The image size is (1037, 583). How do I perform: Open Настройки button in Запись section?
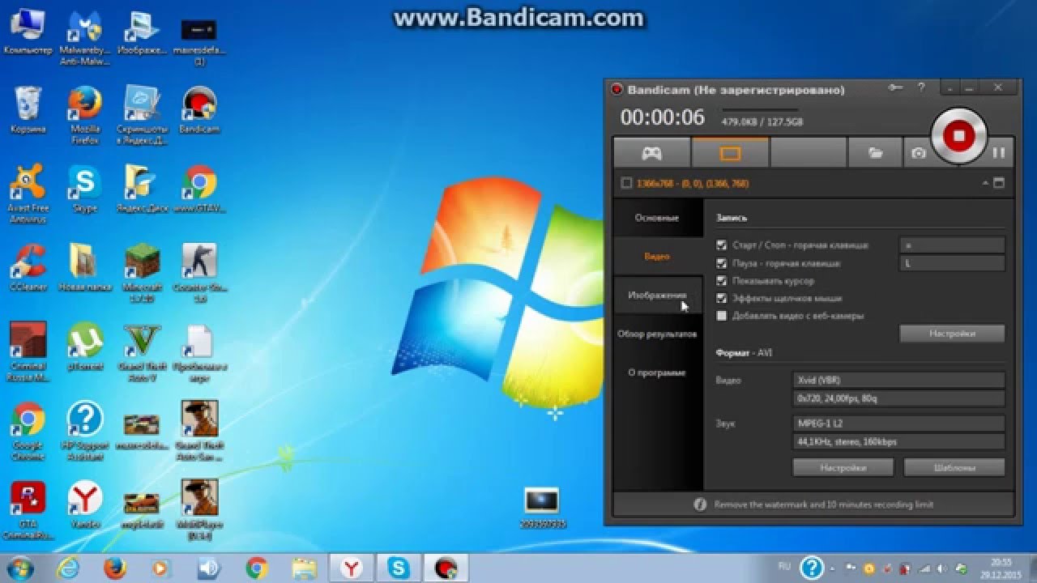tap(952, 334)
